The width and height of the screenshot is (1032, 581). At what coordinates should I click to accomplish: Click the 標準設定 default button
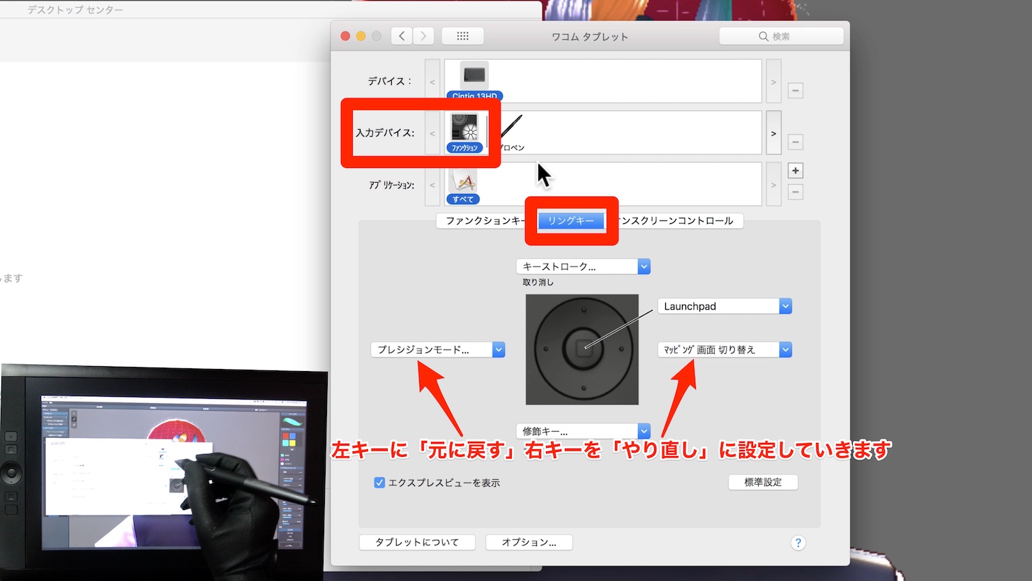(x=763, y=482)
